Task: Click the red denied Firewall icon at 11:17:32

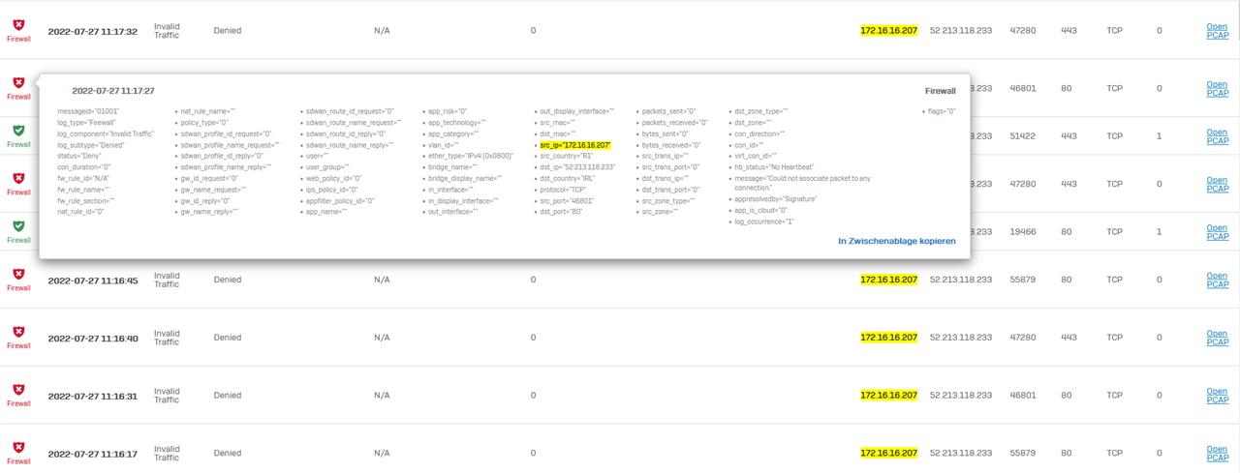Action: pos(18,26)
